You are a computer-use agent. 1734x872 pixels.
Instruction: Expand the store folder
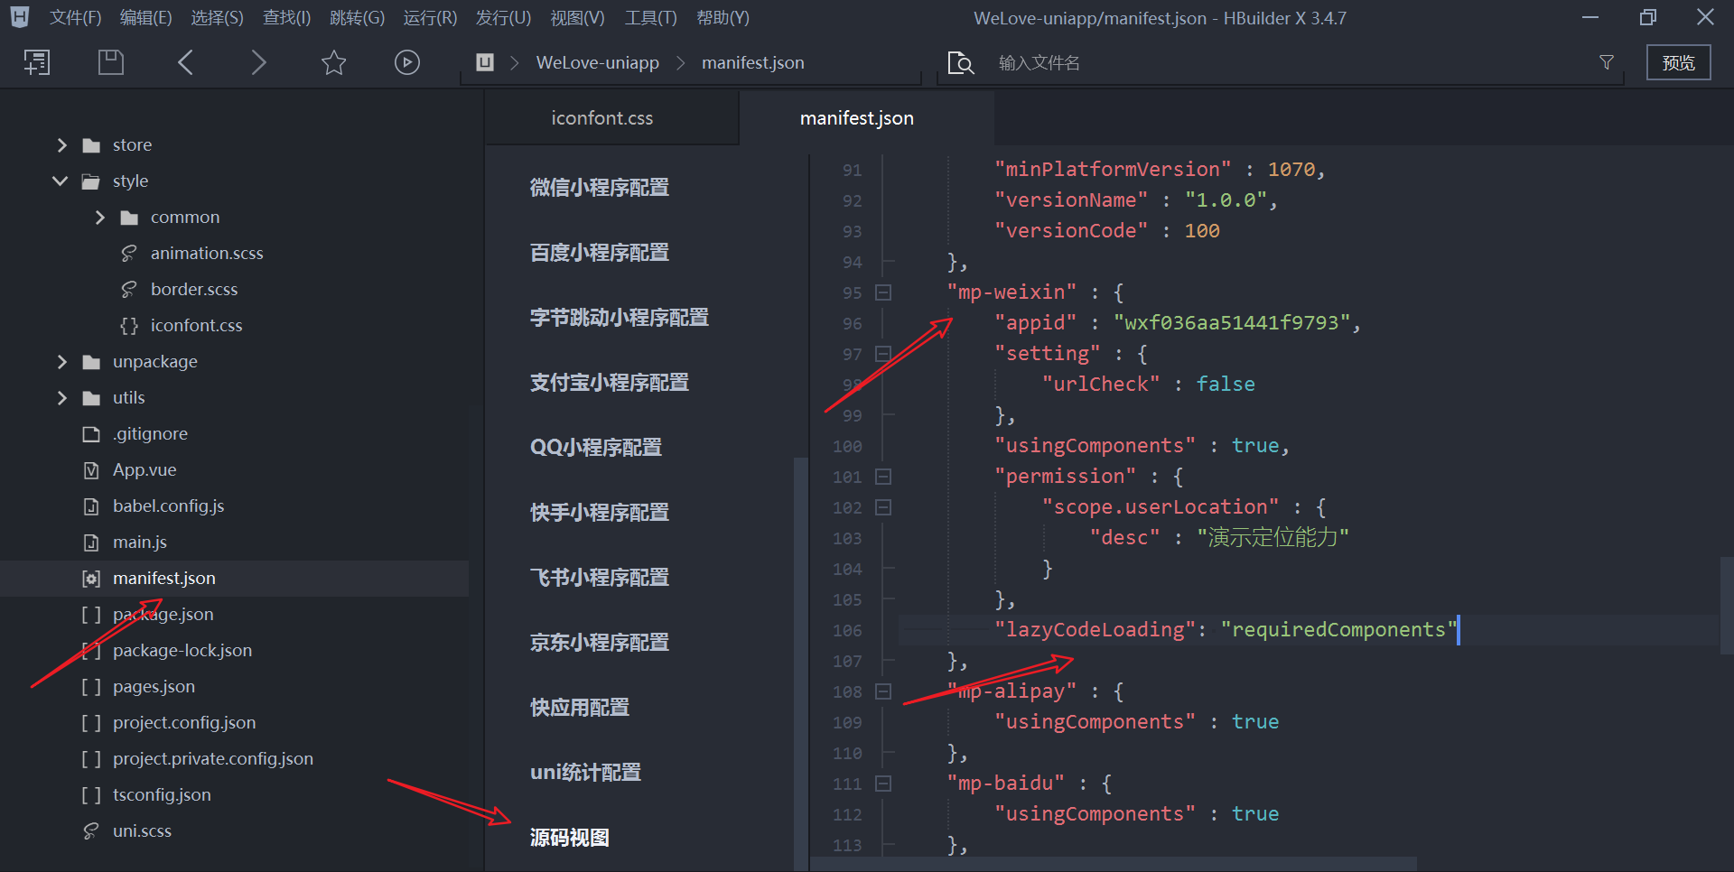61,145
